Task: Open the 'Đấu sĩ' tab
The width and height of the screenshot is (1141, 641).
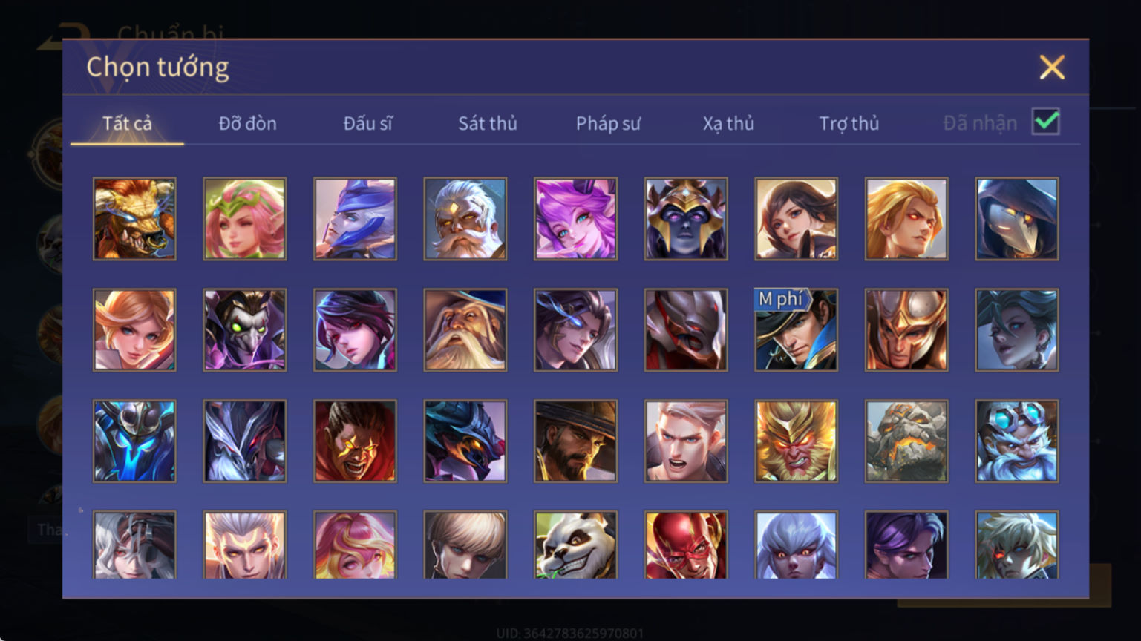Action: (x=367, y=123)
